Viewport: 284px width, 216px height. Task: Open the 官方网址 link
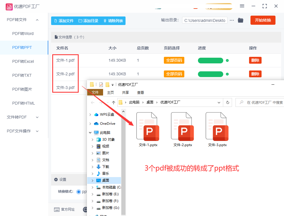pyautogui.click(x=68, y=209)
